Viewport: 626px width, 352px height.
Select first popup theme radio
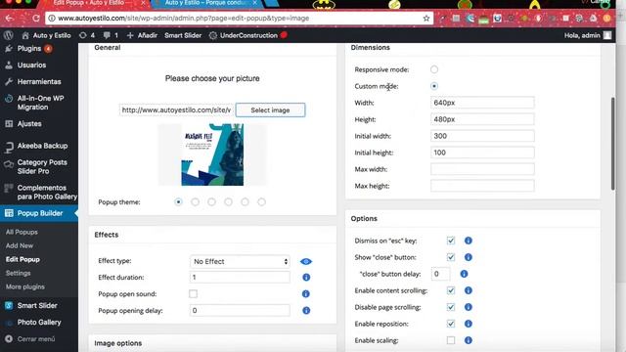point(178,202)
